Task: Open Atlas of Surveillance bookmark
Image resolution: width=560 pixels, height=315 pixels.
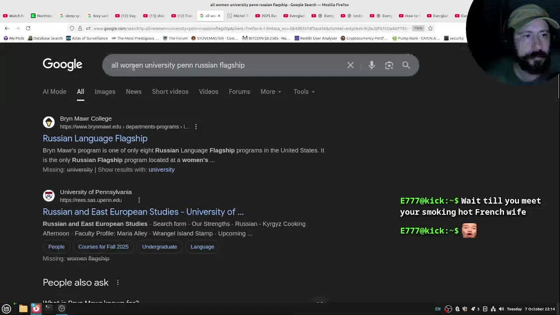Action: tap(87, 38)
